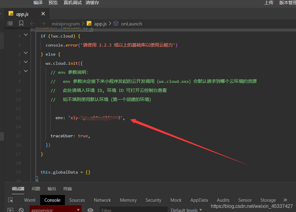Open 真机调试 remote debugging
The image size is (296, 212).
[73, 3]
